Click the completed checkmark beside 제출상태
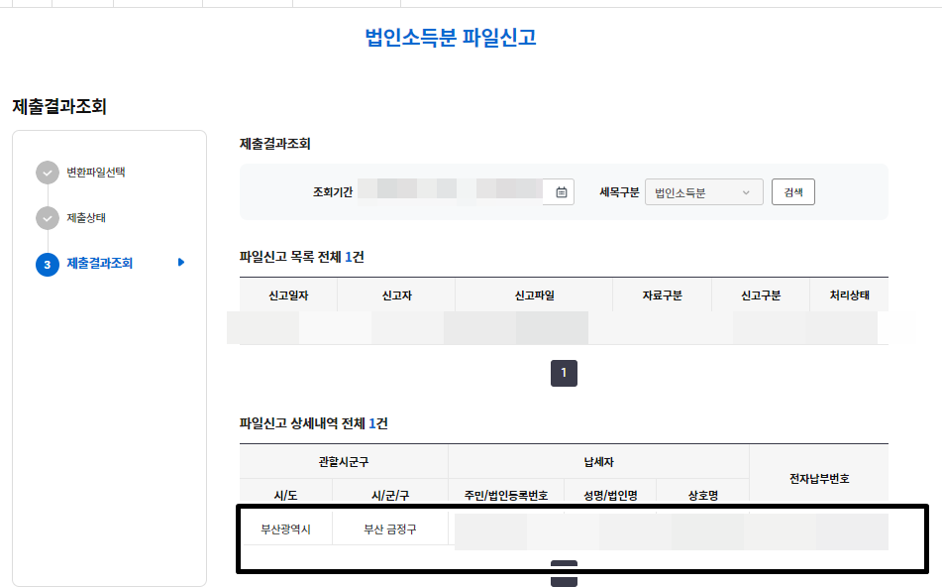Viewport: 942px width, 587px height. [x=48, y=217]
